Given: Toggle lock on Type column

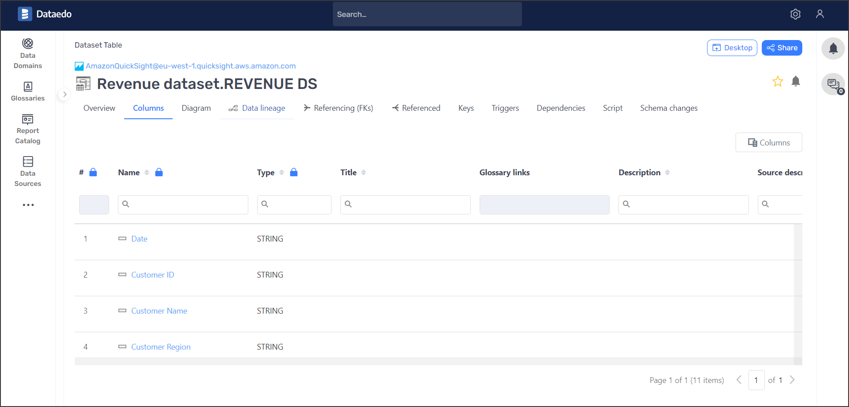Looking at the screenshot, I should tap(294, 172).
